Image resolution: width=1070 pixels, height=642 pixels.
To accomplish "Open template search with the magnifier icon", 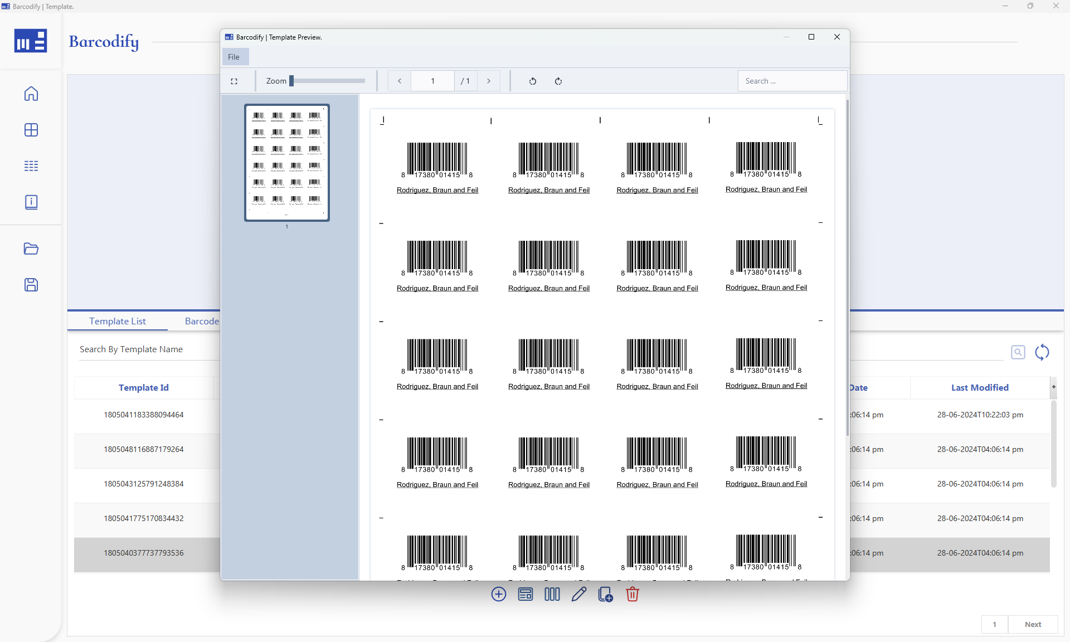I will point(1018,352).
